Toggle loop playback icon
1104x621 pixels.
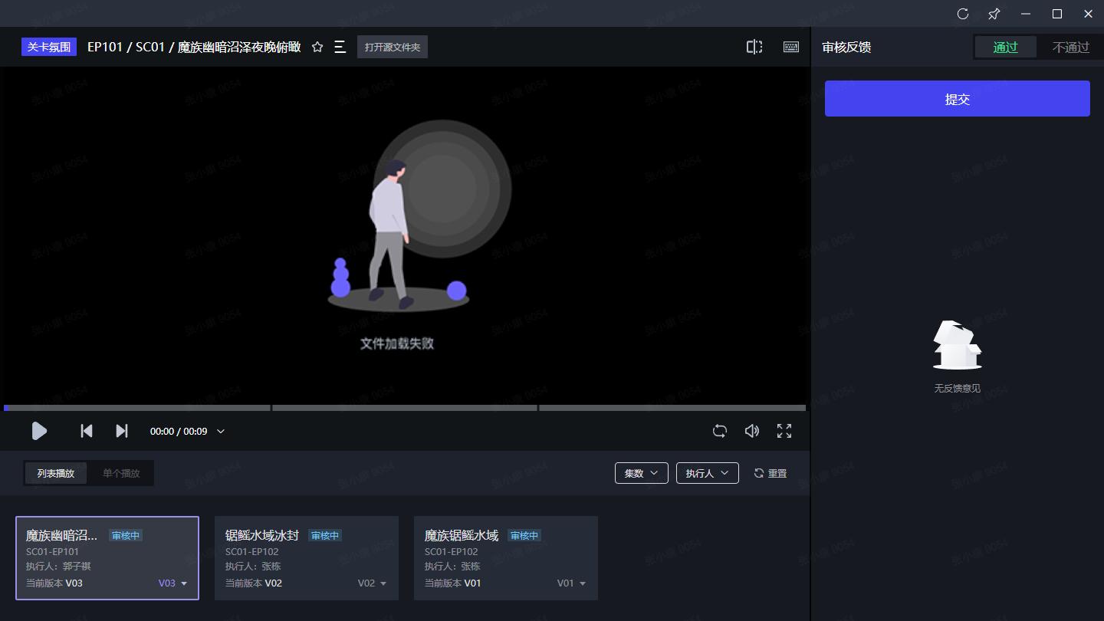click(x=719, y=432)
